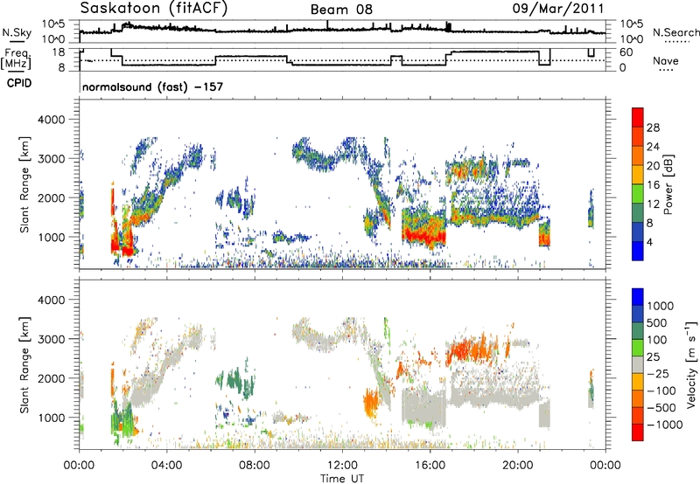Select '3000' tick in the power panel
This screenshot has width=700, height=484.
coord(52,159)
